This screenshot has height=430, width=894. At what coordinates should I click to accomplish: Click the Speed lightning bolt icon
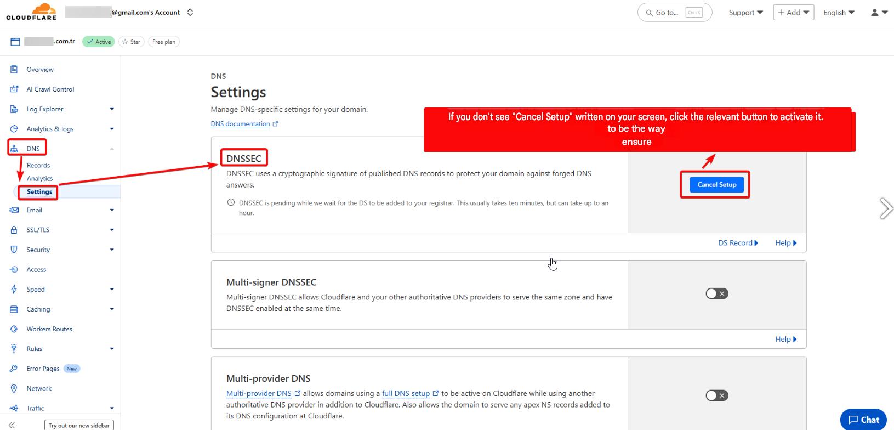pyautogui.click(x=14, y=289)
